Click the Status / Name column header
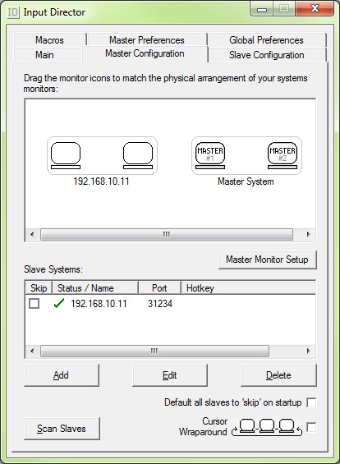This screenshot has width=340, height=464. coord(95,288)
